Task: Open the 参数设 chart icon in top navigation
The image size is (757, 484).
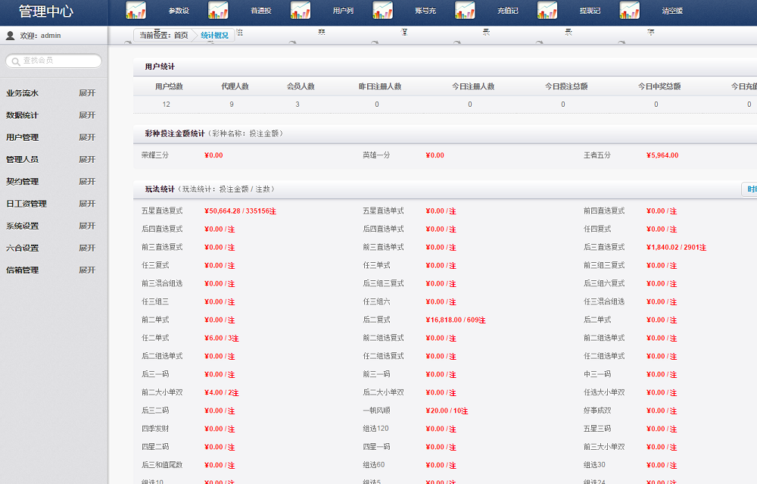Action: pos(138,11)
